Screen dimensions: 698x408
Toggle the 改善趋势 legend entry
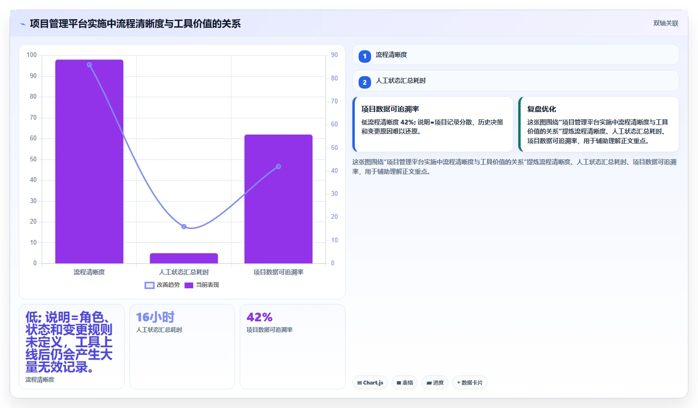click(x=162, y=285)
